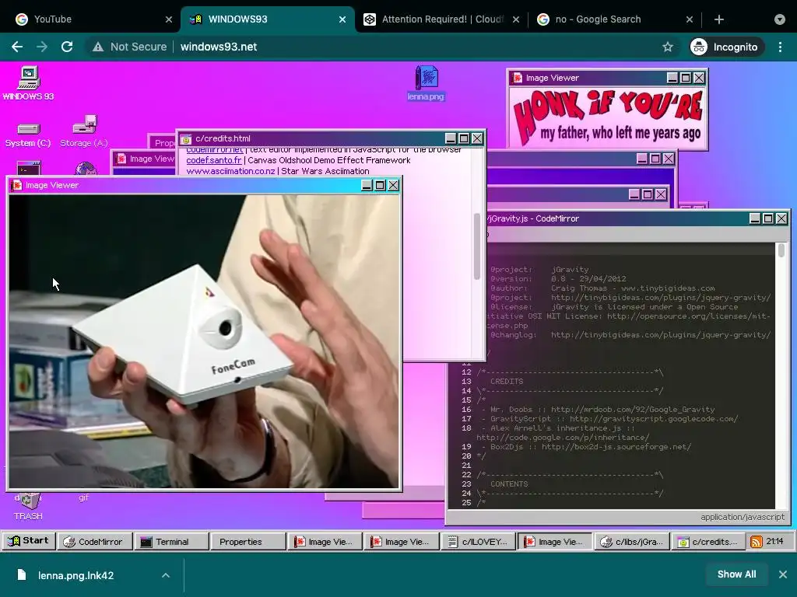Click the credits.html window title bar icon
The width and height of the screenshot is (797, 597).
click(186, 139)
